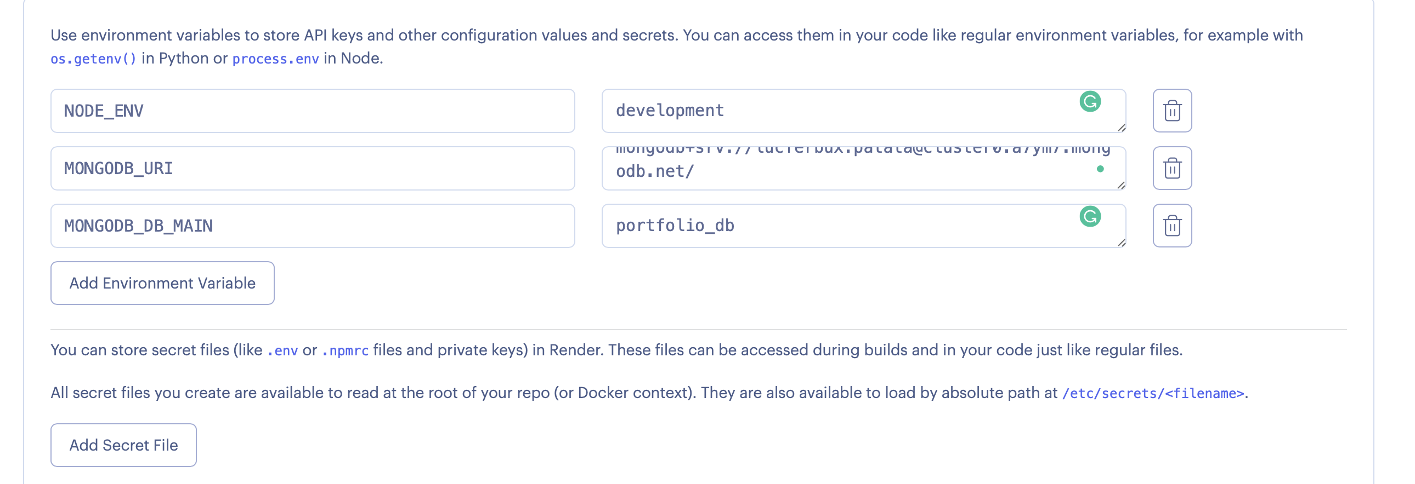1415x484 pixels.
Task: Click trash icon for MONGODB_DB_MAIN row
Action: coord(1171,226)
